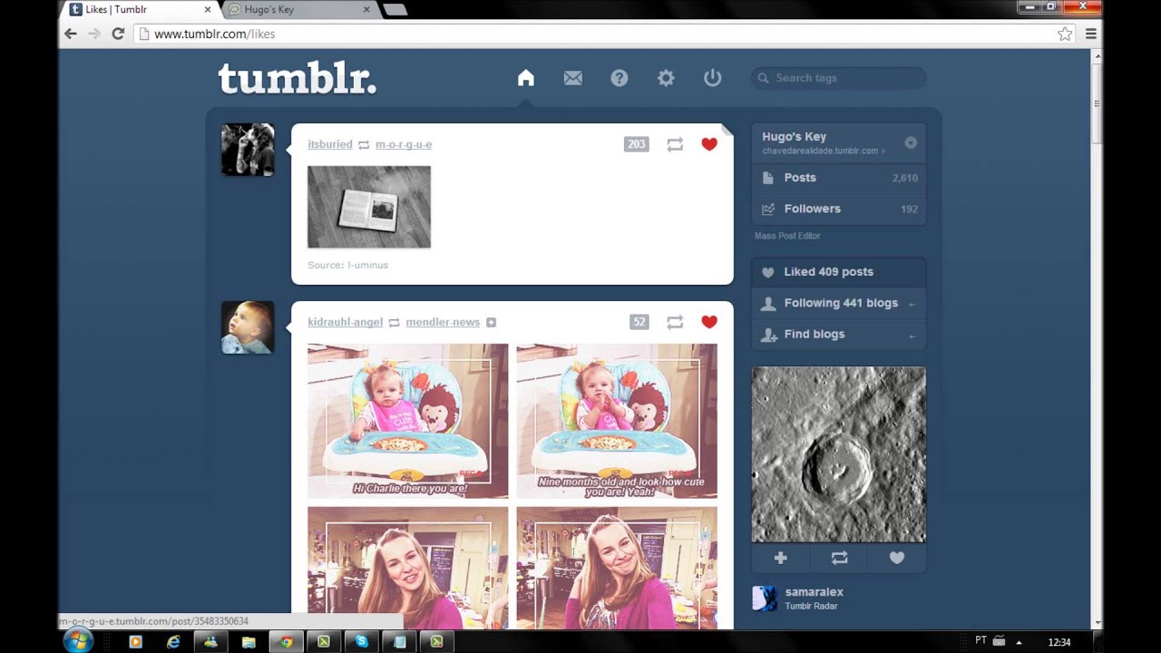Click the samaralex avatar icon
This screenshot has width=1161, height=653.
(x=766, y=598)
